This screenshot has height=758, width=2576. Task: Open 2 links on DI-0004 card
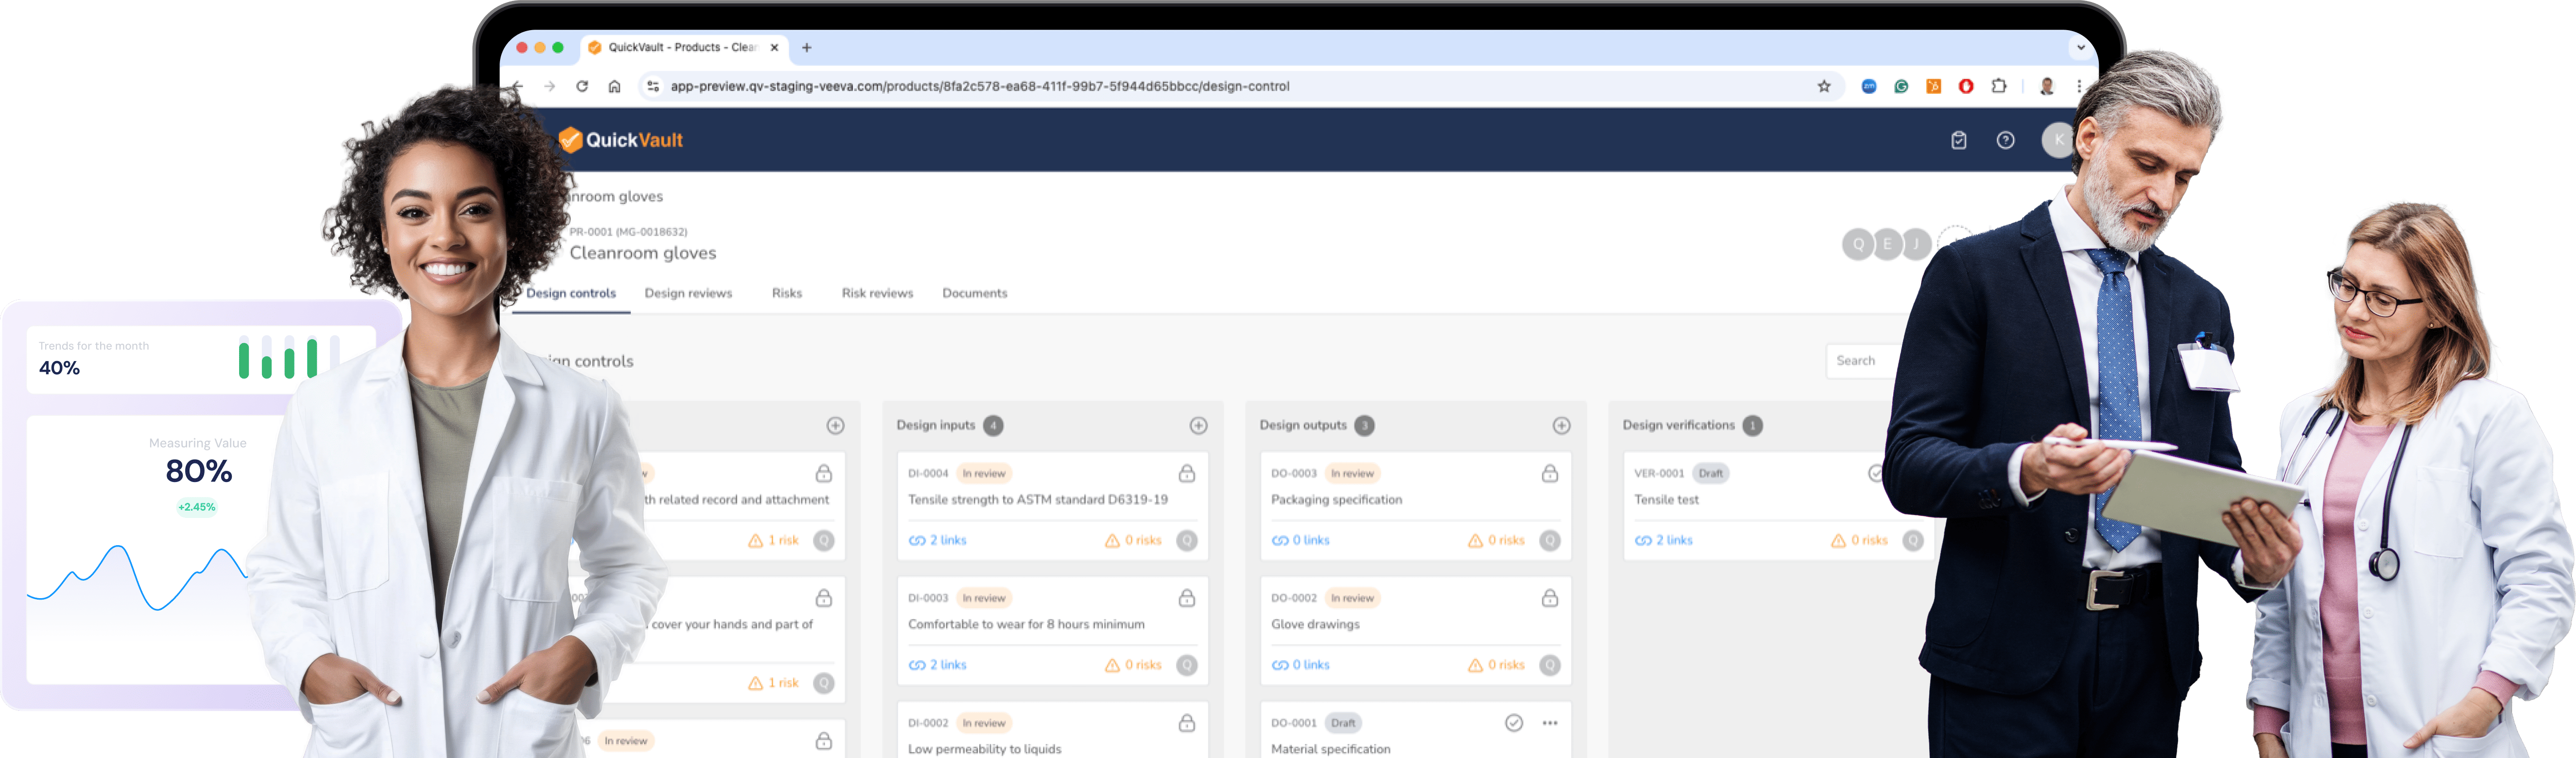point(938,540)
